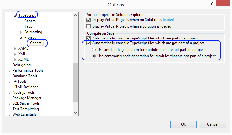Select the Node.js Tools category
This screenshot has height=135, width=232.
coord(24,92)
